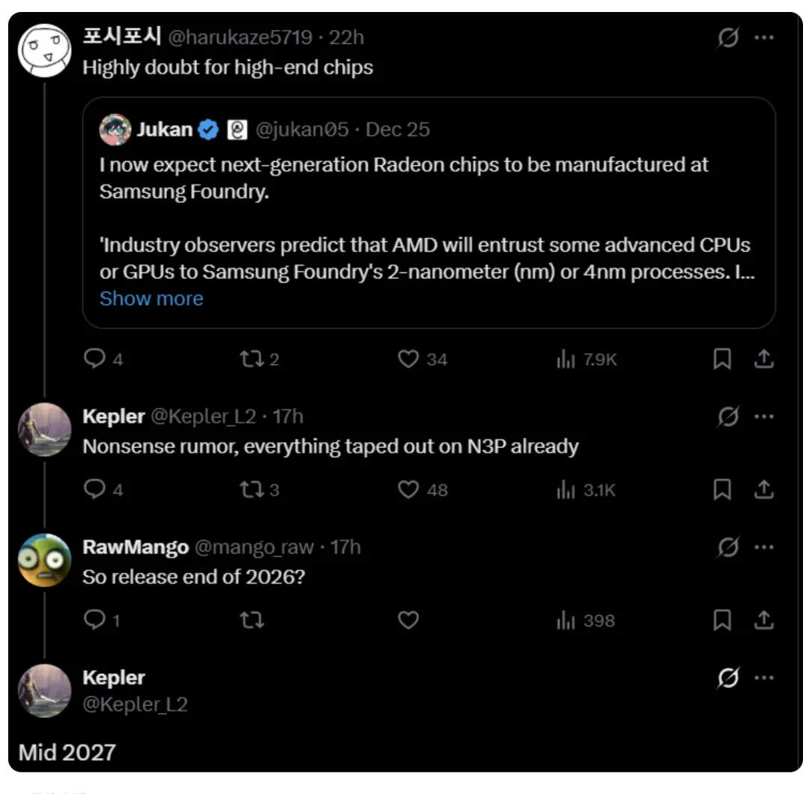This screenshot has height=794, width=809.
Task: Like Kepler's Nonsense rumor tweet
Action: [x=408, y=490]
